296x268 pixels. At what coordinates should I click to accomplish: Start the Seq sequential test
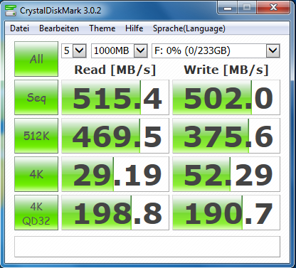(36, 97)
